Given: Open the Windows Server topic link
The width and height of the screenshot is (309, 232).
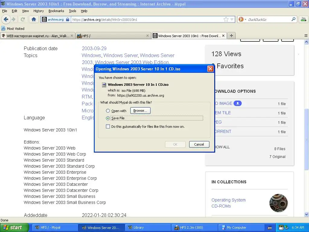Looking at the screenshot, I should pyautogui.click(x=121, y=56).
